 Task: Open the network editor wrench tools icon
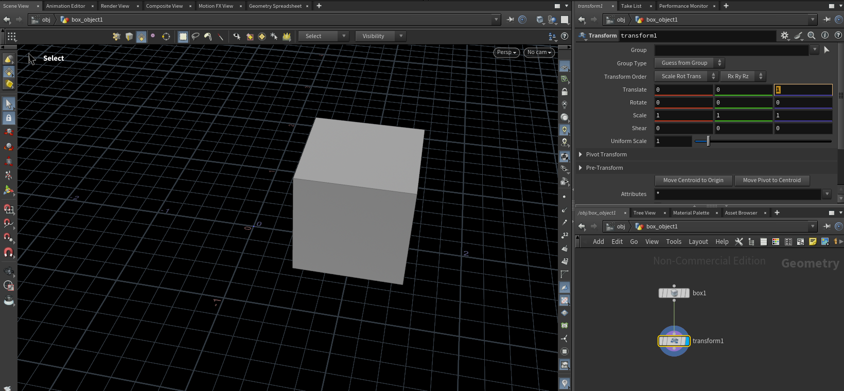[x=739, y=241]
